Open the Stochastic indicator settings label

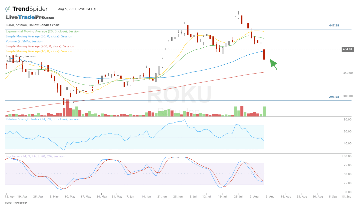(x=35, y=156)
